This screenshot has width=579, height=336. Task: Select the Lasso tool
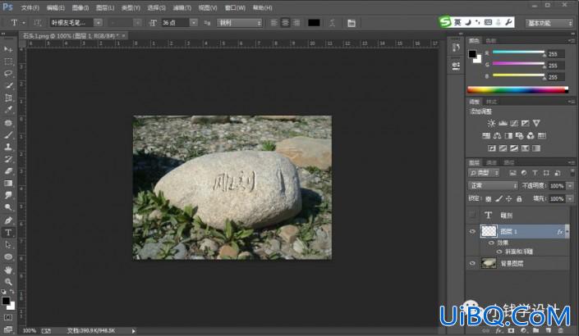coord(8,73)
